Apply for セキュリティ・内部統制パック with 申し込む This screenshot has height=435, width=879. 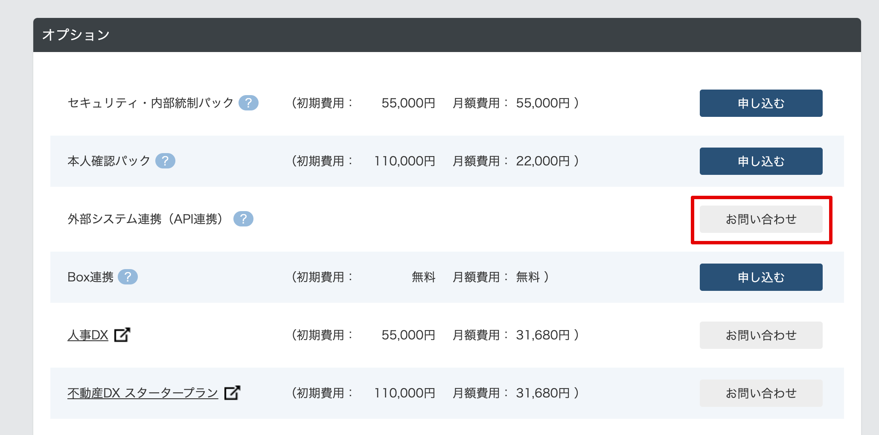click(761, 103)
